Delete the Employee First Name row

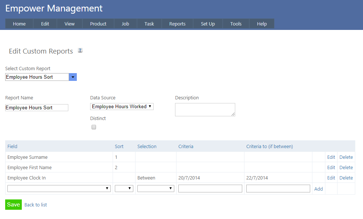pyautogui.click(x=346, y=167)
